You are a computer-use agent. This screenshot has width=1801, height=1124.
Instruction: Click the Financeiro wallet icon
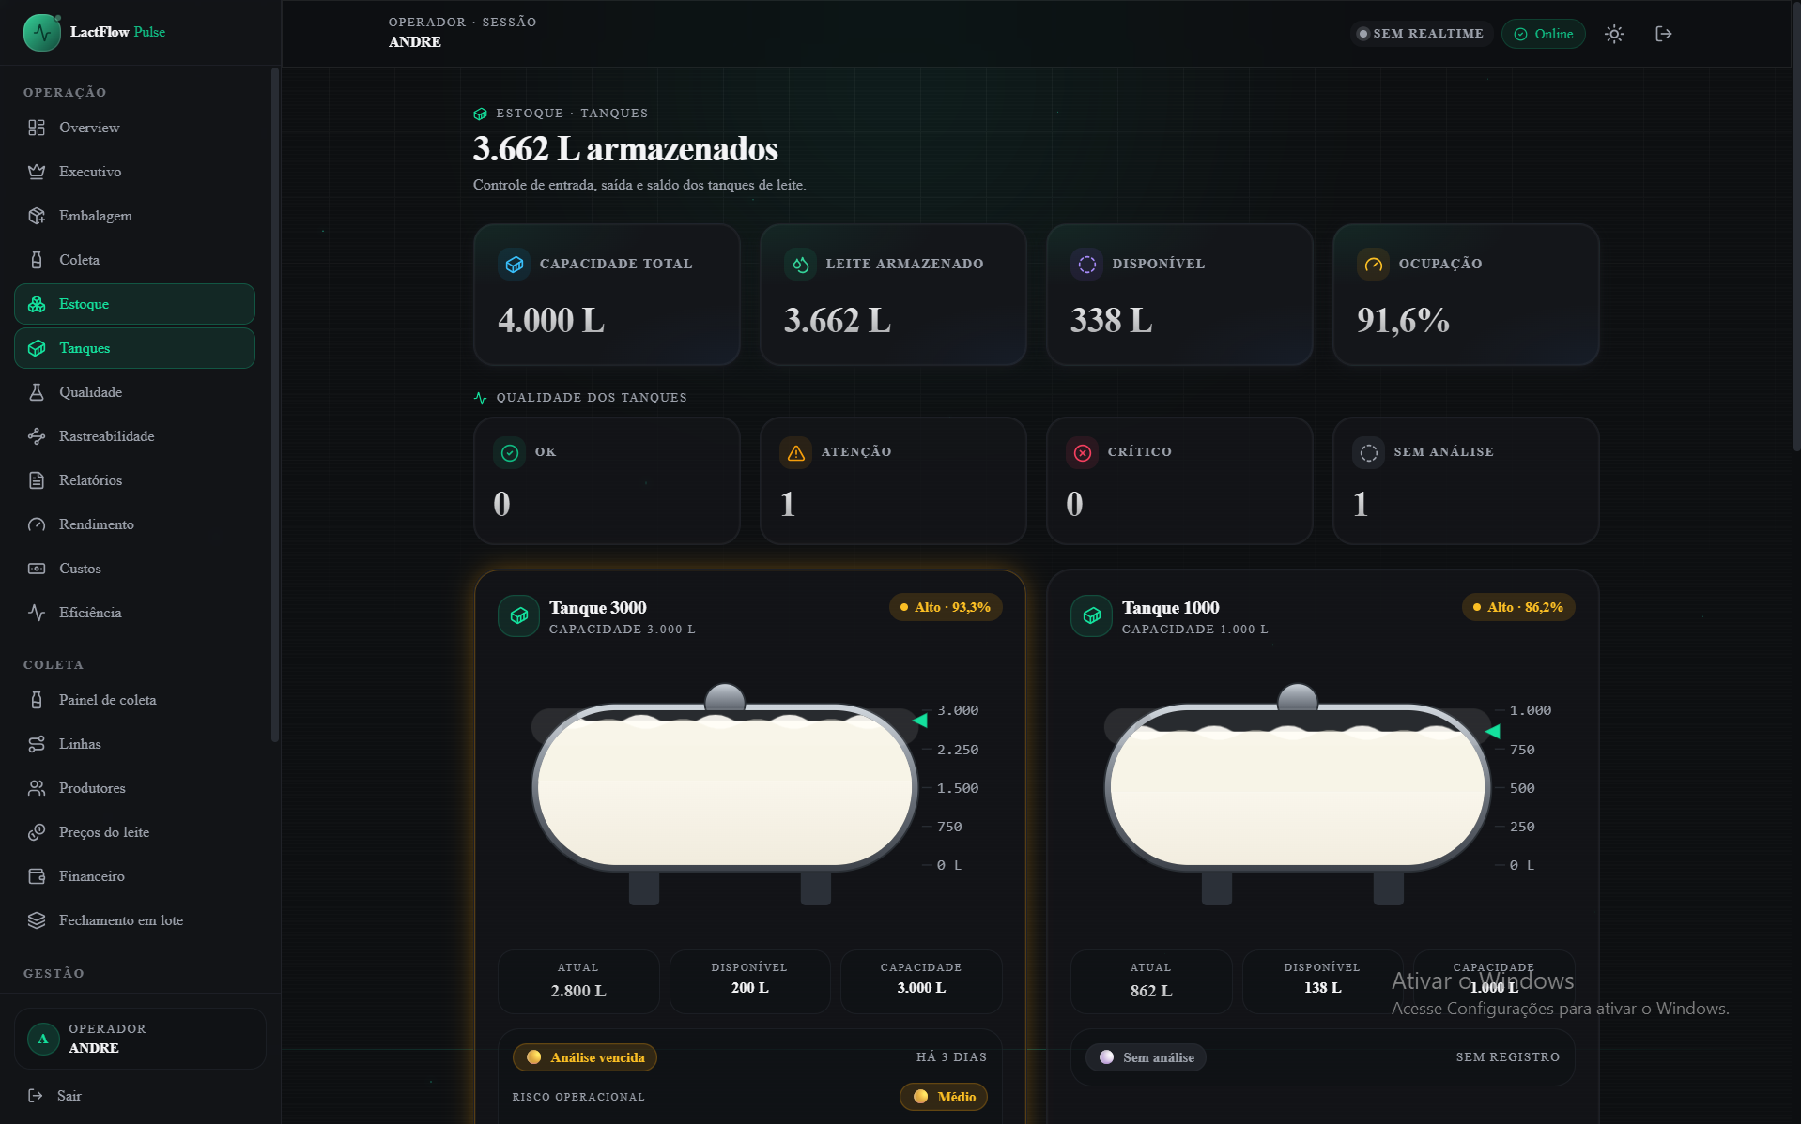click(x=37, y=876)
